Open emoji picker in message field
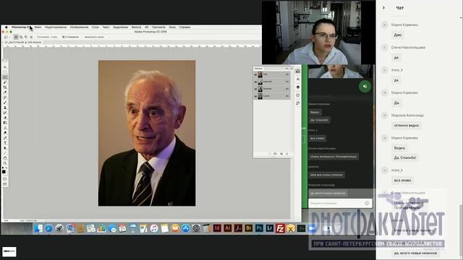 coord(367,203)
